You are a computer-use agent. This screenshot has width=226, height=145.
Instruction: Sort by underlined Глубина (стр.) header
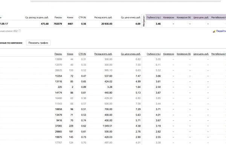154,54
